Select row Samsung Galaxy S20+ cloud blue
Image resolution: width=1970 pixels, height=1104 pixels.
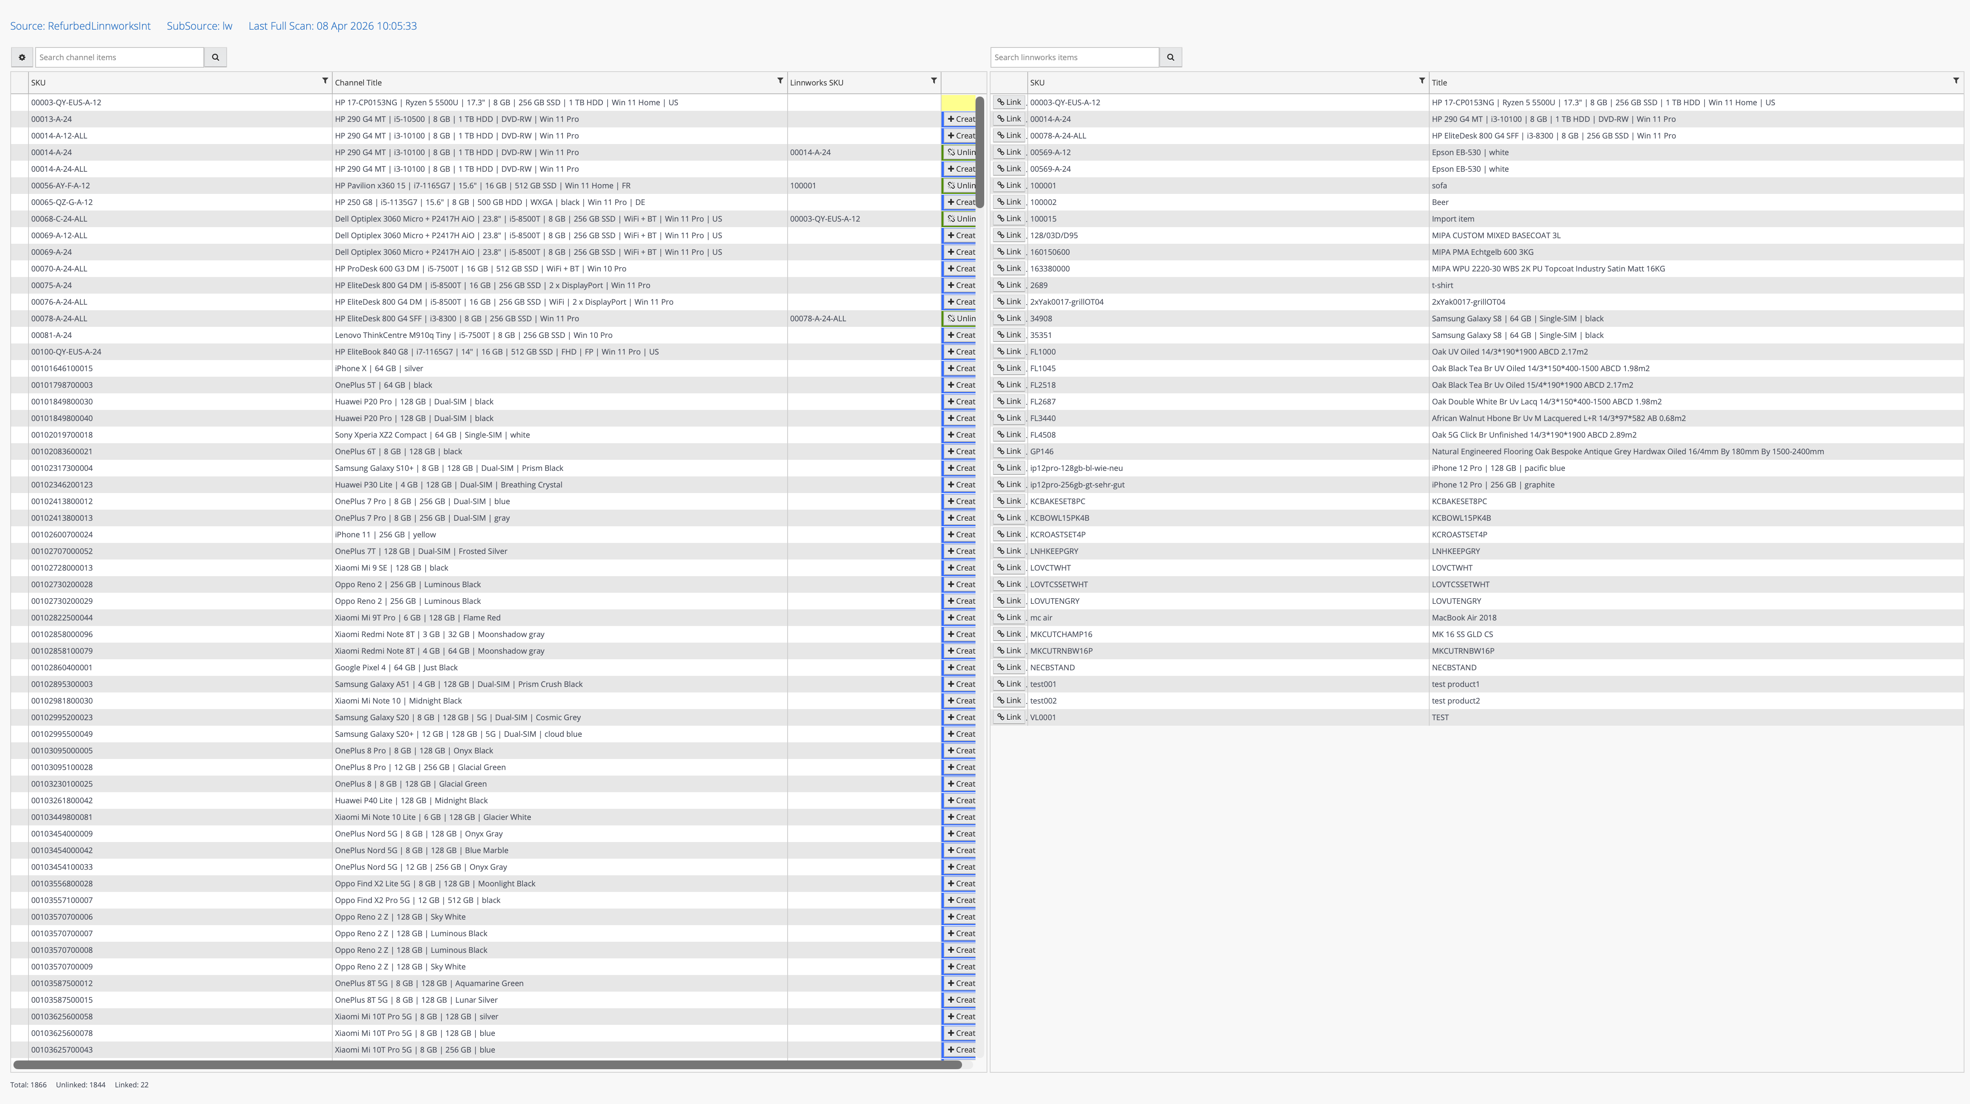tap(493, 734)
